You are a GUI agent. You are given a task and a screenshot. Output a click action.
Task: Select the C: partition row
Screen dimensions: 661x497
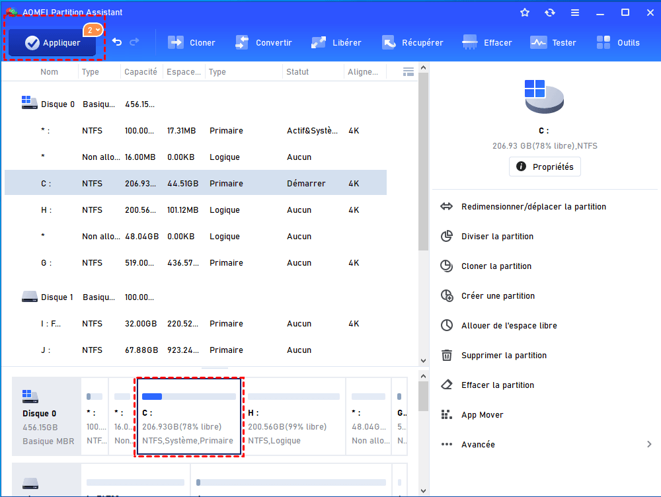click(x=196, y=183)
